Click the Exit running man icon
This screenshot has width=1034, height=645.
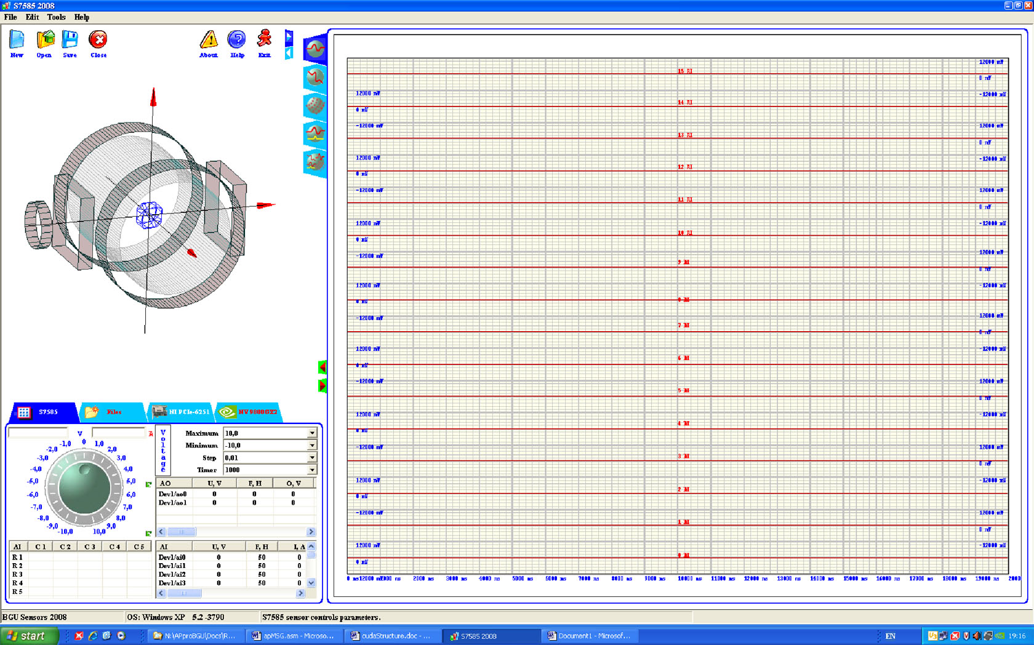coord(265,41)
